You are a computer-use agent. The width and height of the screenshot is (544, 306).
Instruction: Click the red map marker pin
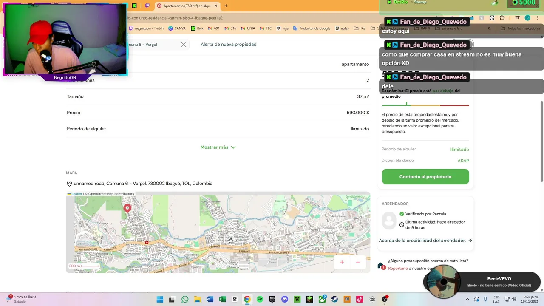click(127, 208)
